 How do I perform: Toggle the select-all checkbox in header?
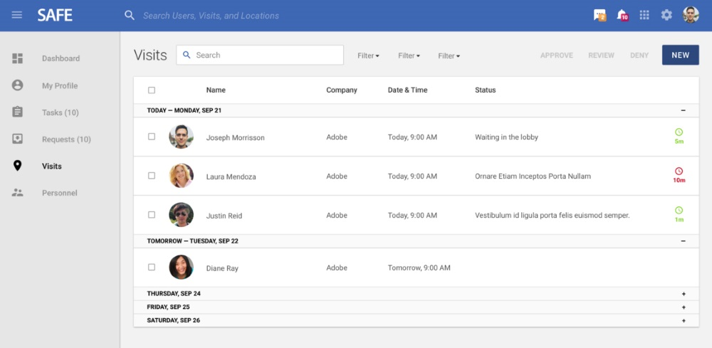(152, 90)
